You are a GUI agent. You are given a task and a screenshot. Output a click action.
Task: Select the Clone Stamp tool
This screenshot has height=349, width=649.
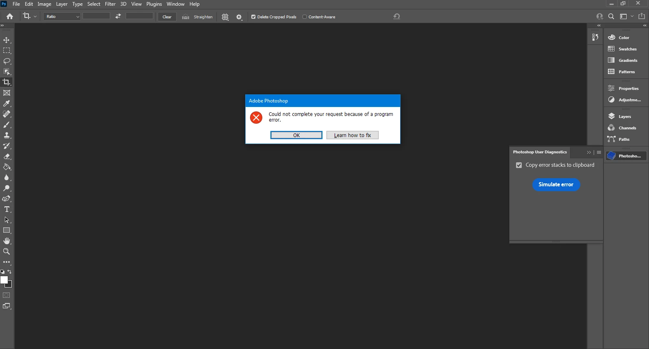point(7,135)
